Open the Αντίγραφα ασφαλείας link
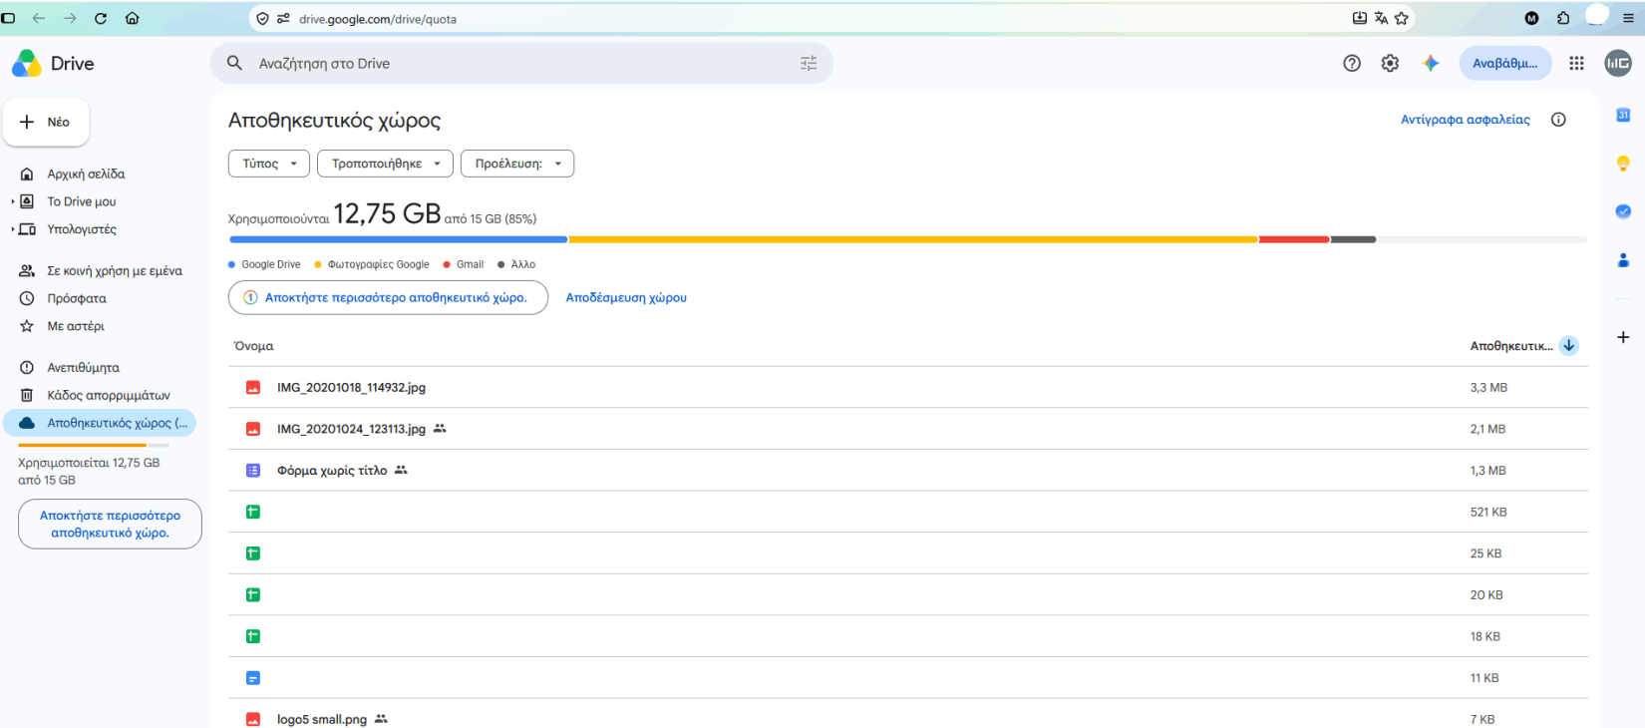Image resolution: width=1645 pixels, height=728 pixels. (x=1465, y=120)
